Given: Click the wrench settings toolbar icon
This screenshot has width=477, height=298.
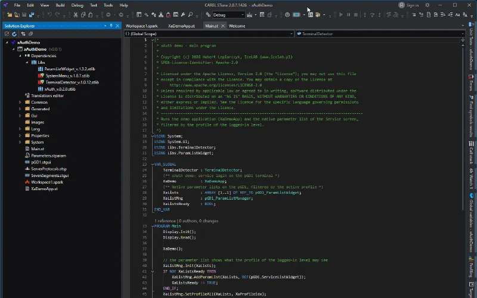Looking at the screenshot, I should [x=183, y=14].
